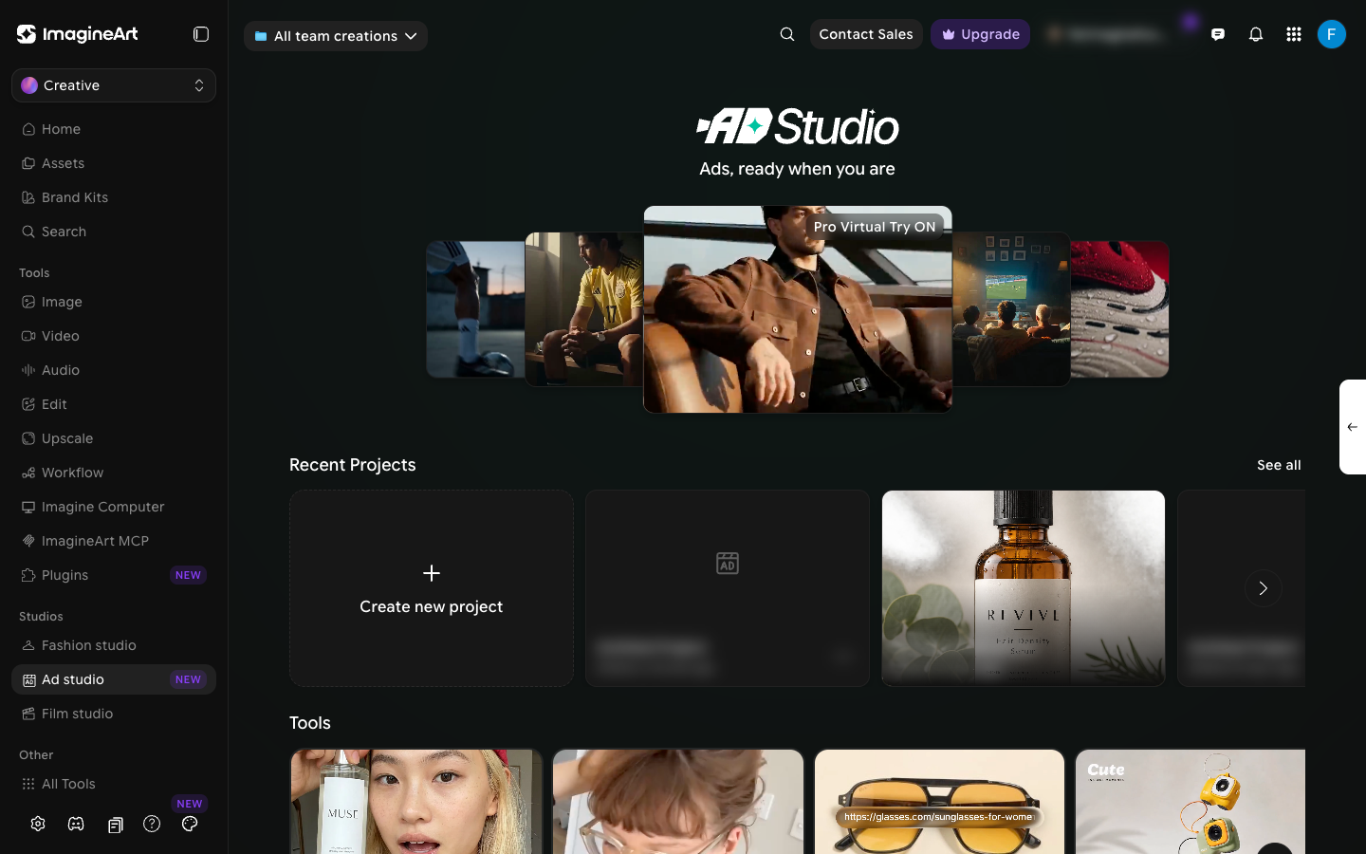Open the notifications bell
1366x854 pixels.
pyautogui.click(x=1256, y=34)
